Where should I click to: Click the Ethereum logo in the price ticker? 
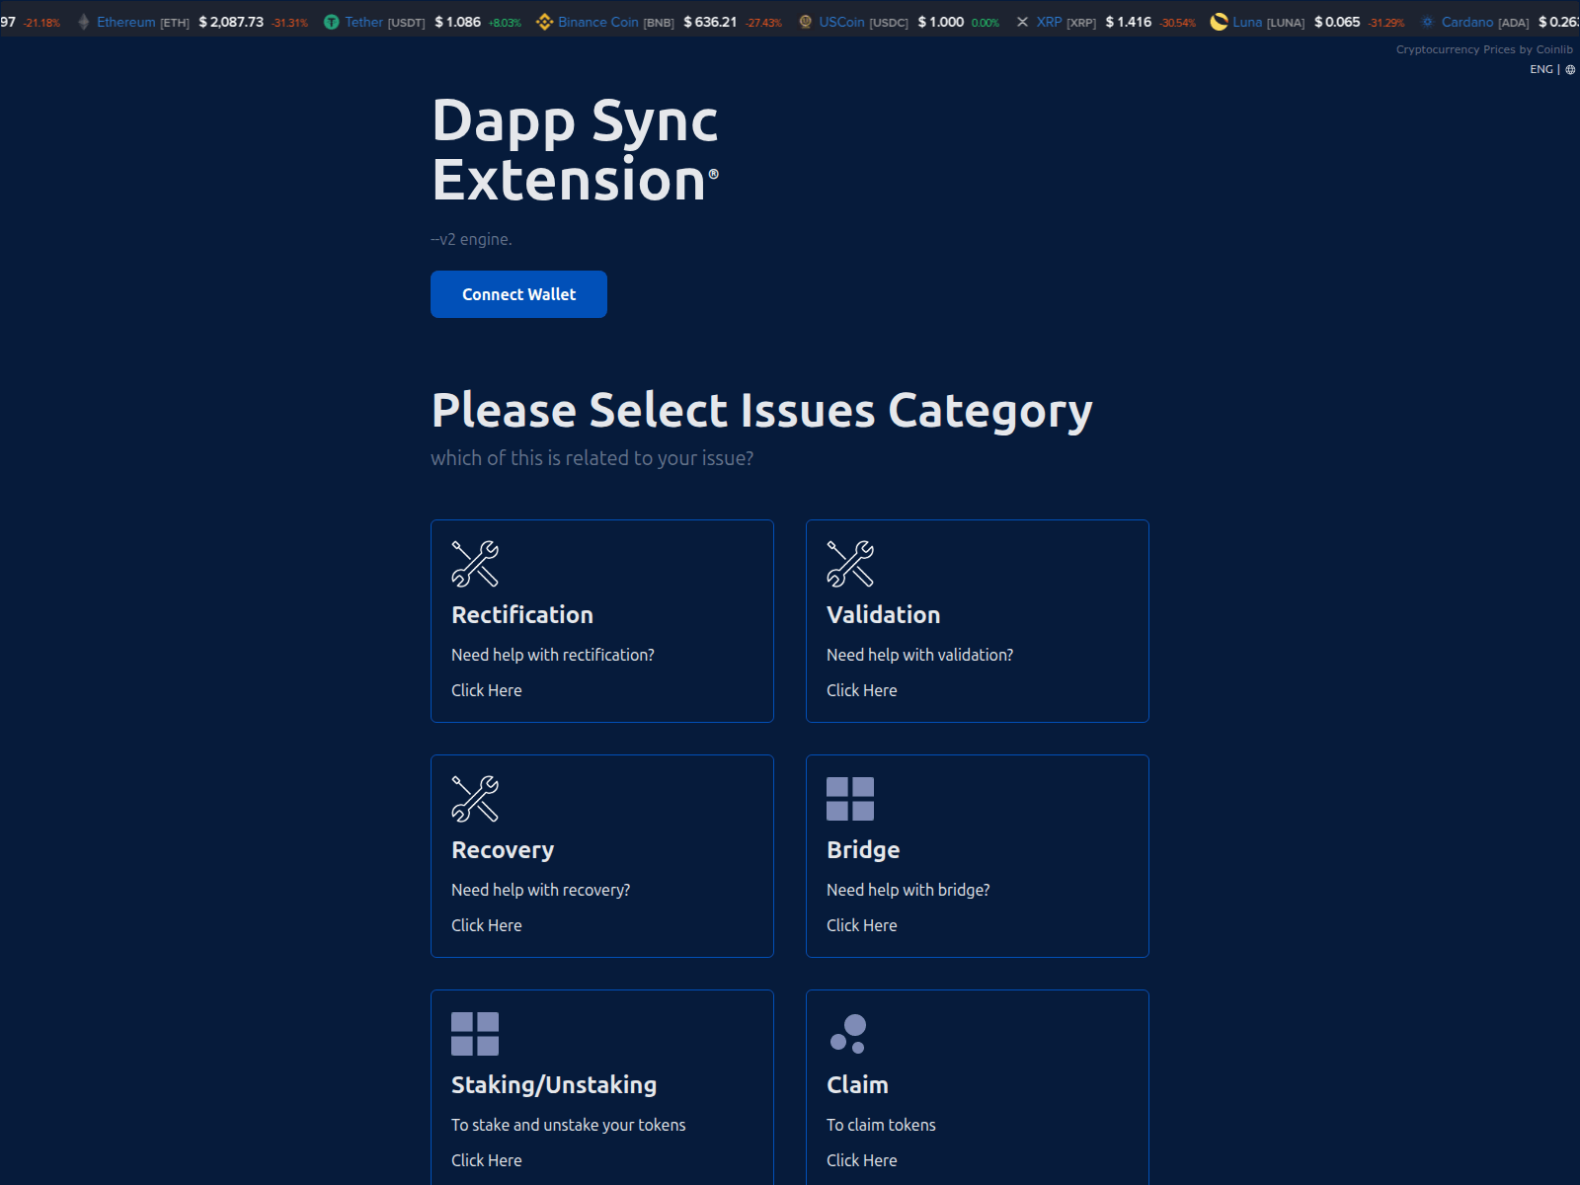(83, 21)
